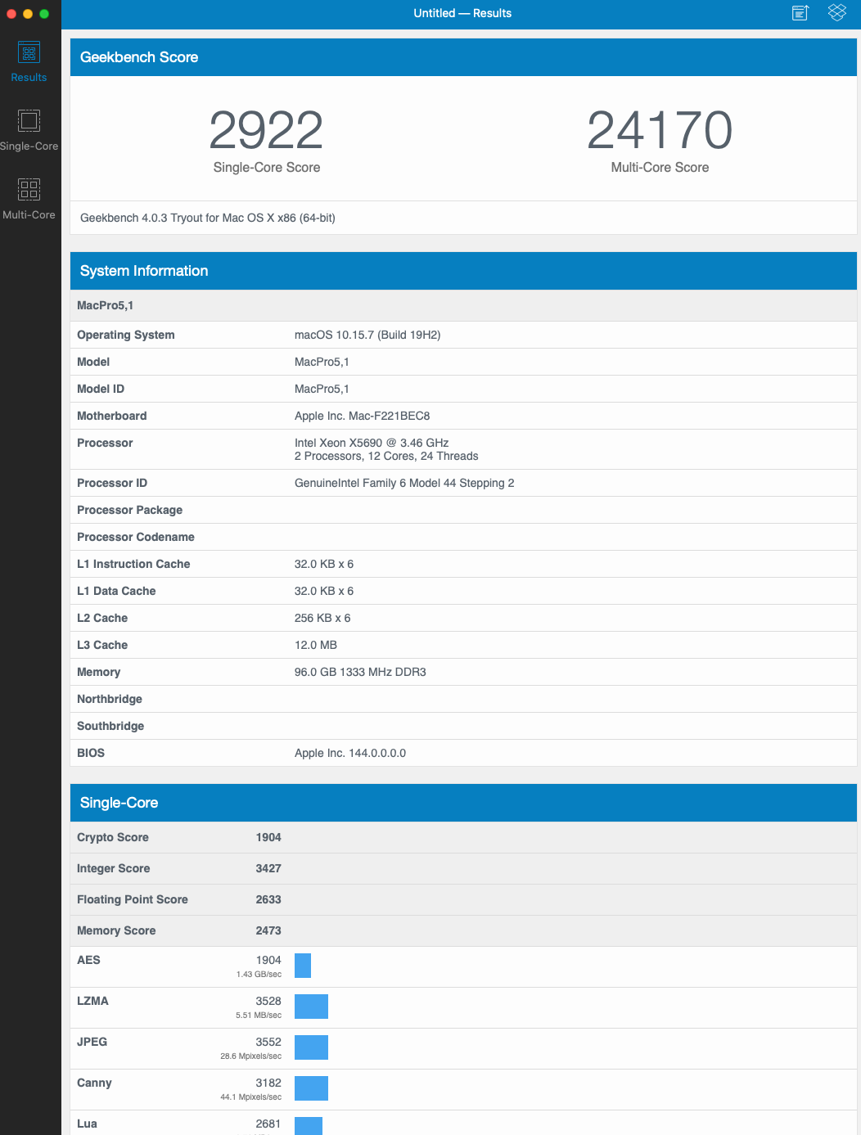Switch to the Single-Core sidebar section
Screen dimensions: 861x1135
[29, 131]
